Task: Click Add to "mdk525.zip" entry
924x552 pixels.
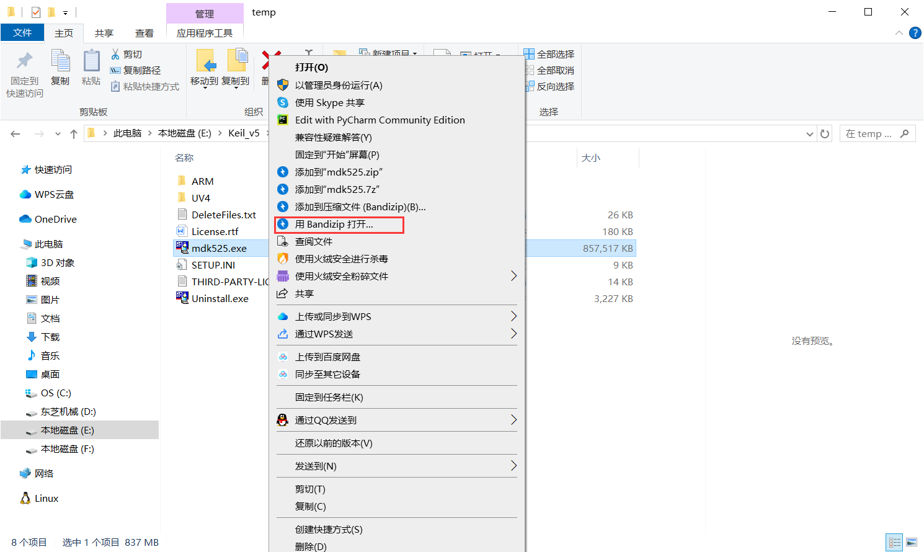Action: pyautogui.click(x=397, y=172)
